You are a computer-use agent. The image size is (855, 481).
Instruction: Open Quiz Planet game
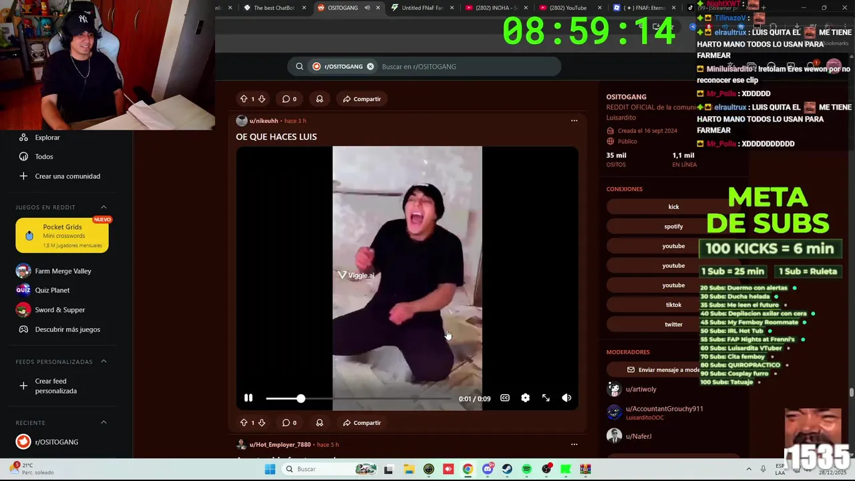click(x=52, y=291)
